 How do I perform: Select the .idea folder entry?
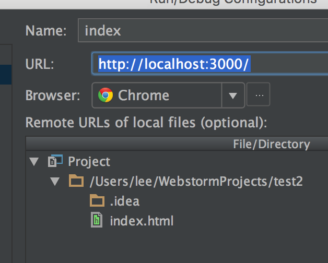125,201
